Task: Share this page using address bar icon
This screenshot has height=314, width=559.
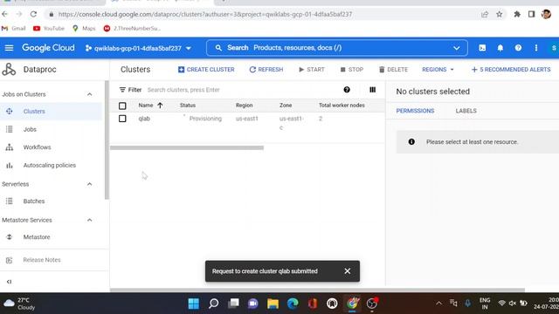Action: 485,14
